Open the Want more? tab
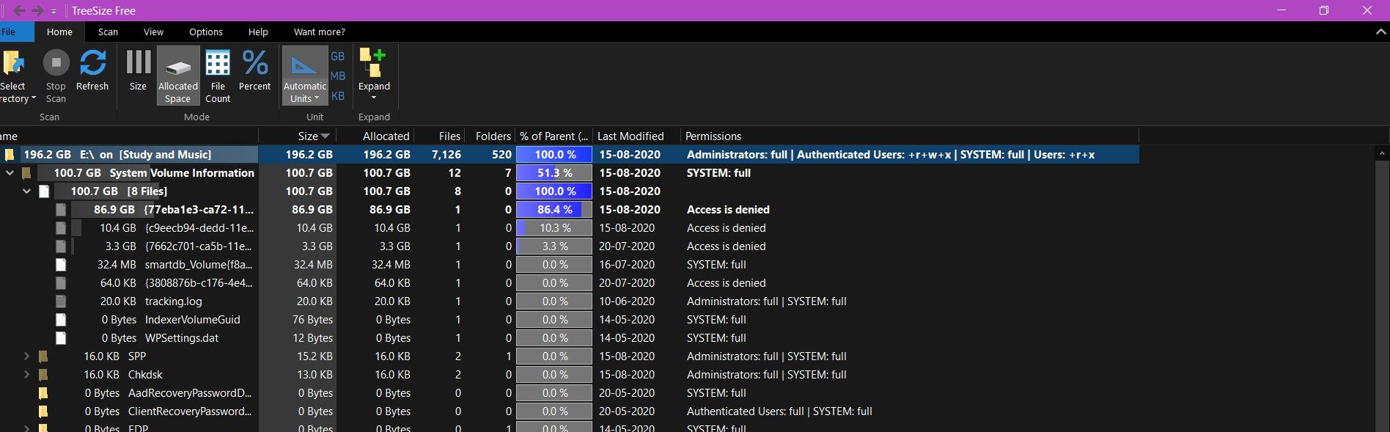1390x432 pixels. (x=319, y=32)
